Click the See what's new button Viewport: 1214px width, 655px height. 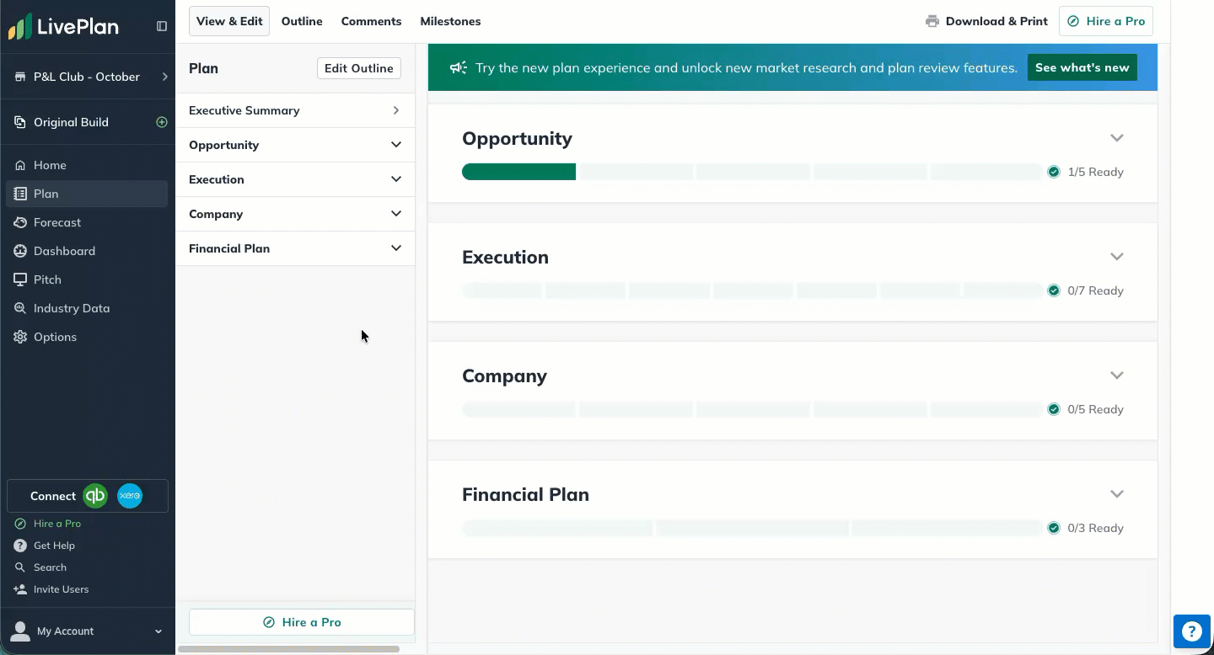pos(1082,67)
